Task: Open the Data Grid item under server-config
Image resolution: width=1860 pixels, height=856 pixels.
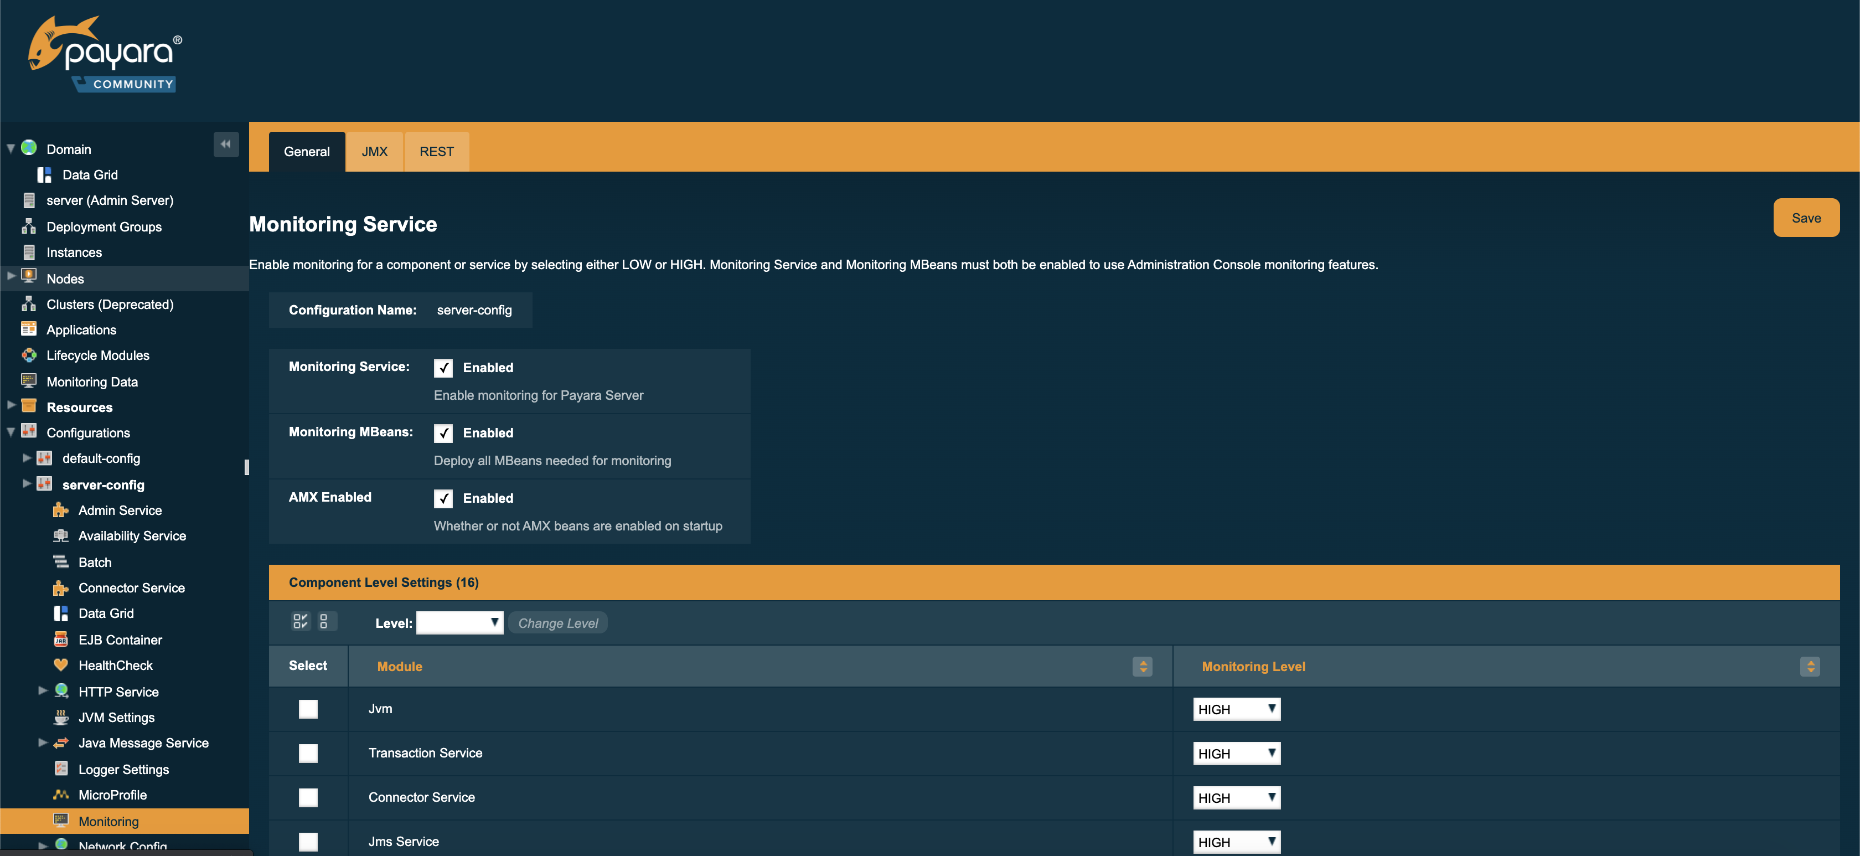Action: tap(106, 613)
